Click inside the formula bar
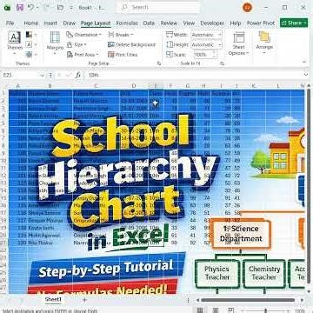313x313 pixels. pos(193,75)
